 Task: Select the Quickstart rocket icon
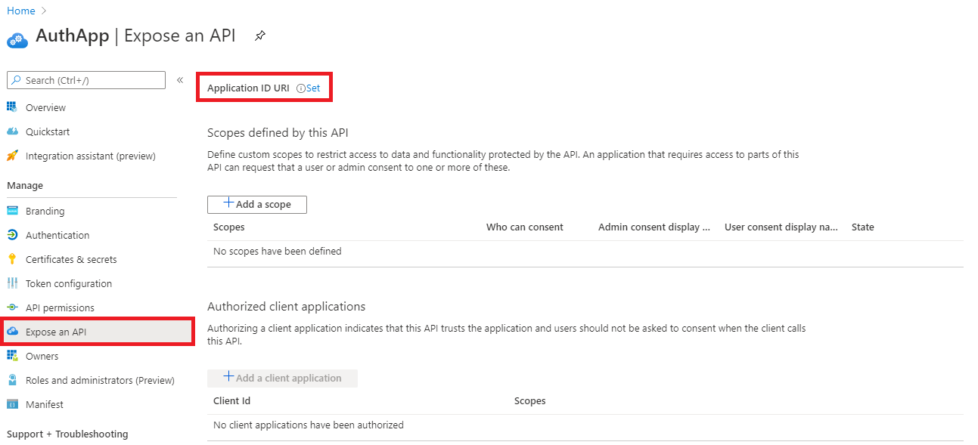tap(13, 131)
